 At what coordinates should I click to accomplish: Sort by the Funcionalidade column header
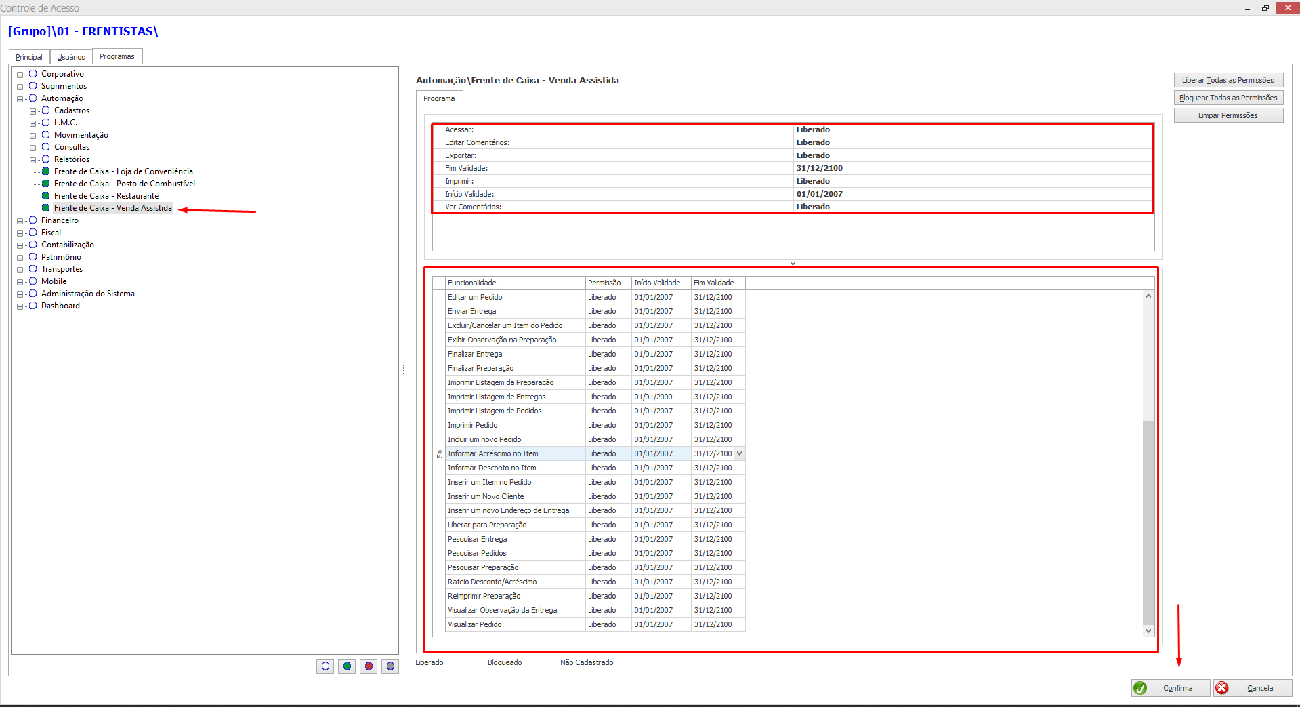point(516,283)
